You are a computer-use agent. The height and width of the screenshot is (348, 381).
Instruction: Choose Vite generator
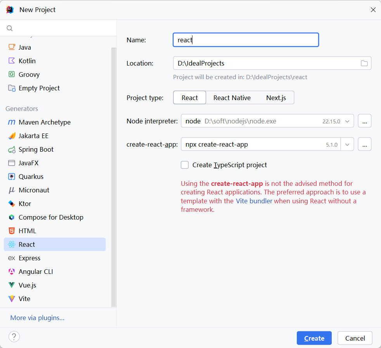click(x=55, y=299)
